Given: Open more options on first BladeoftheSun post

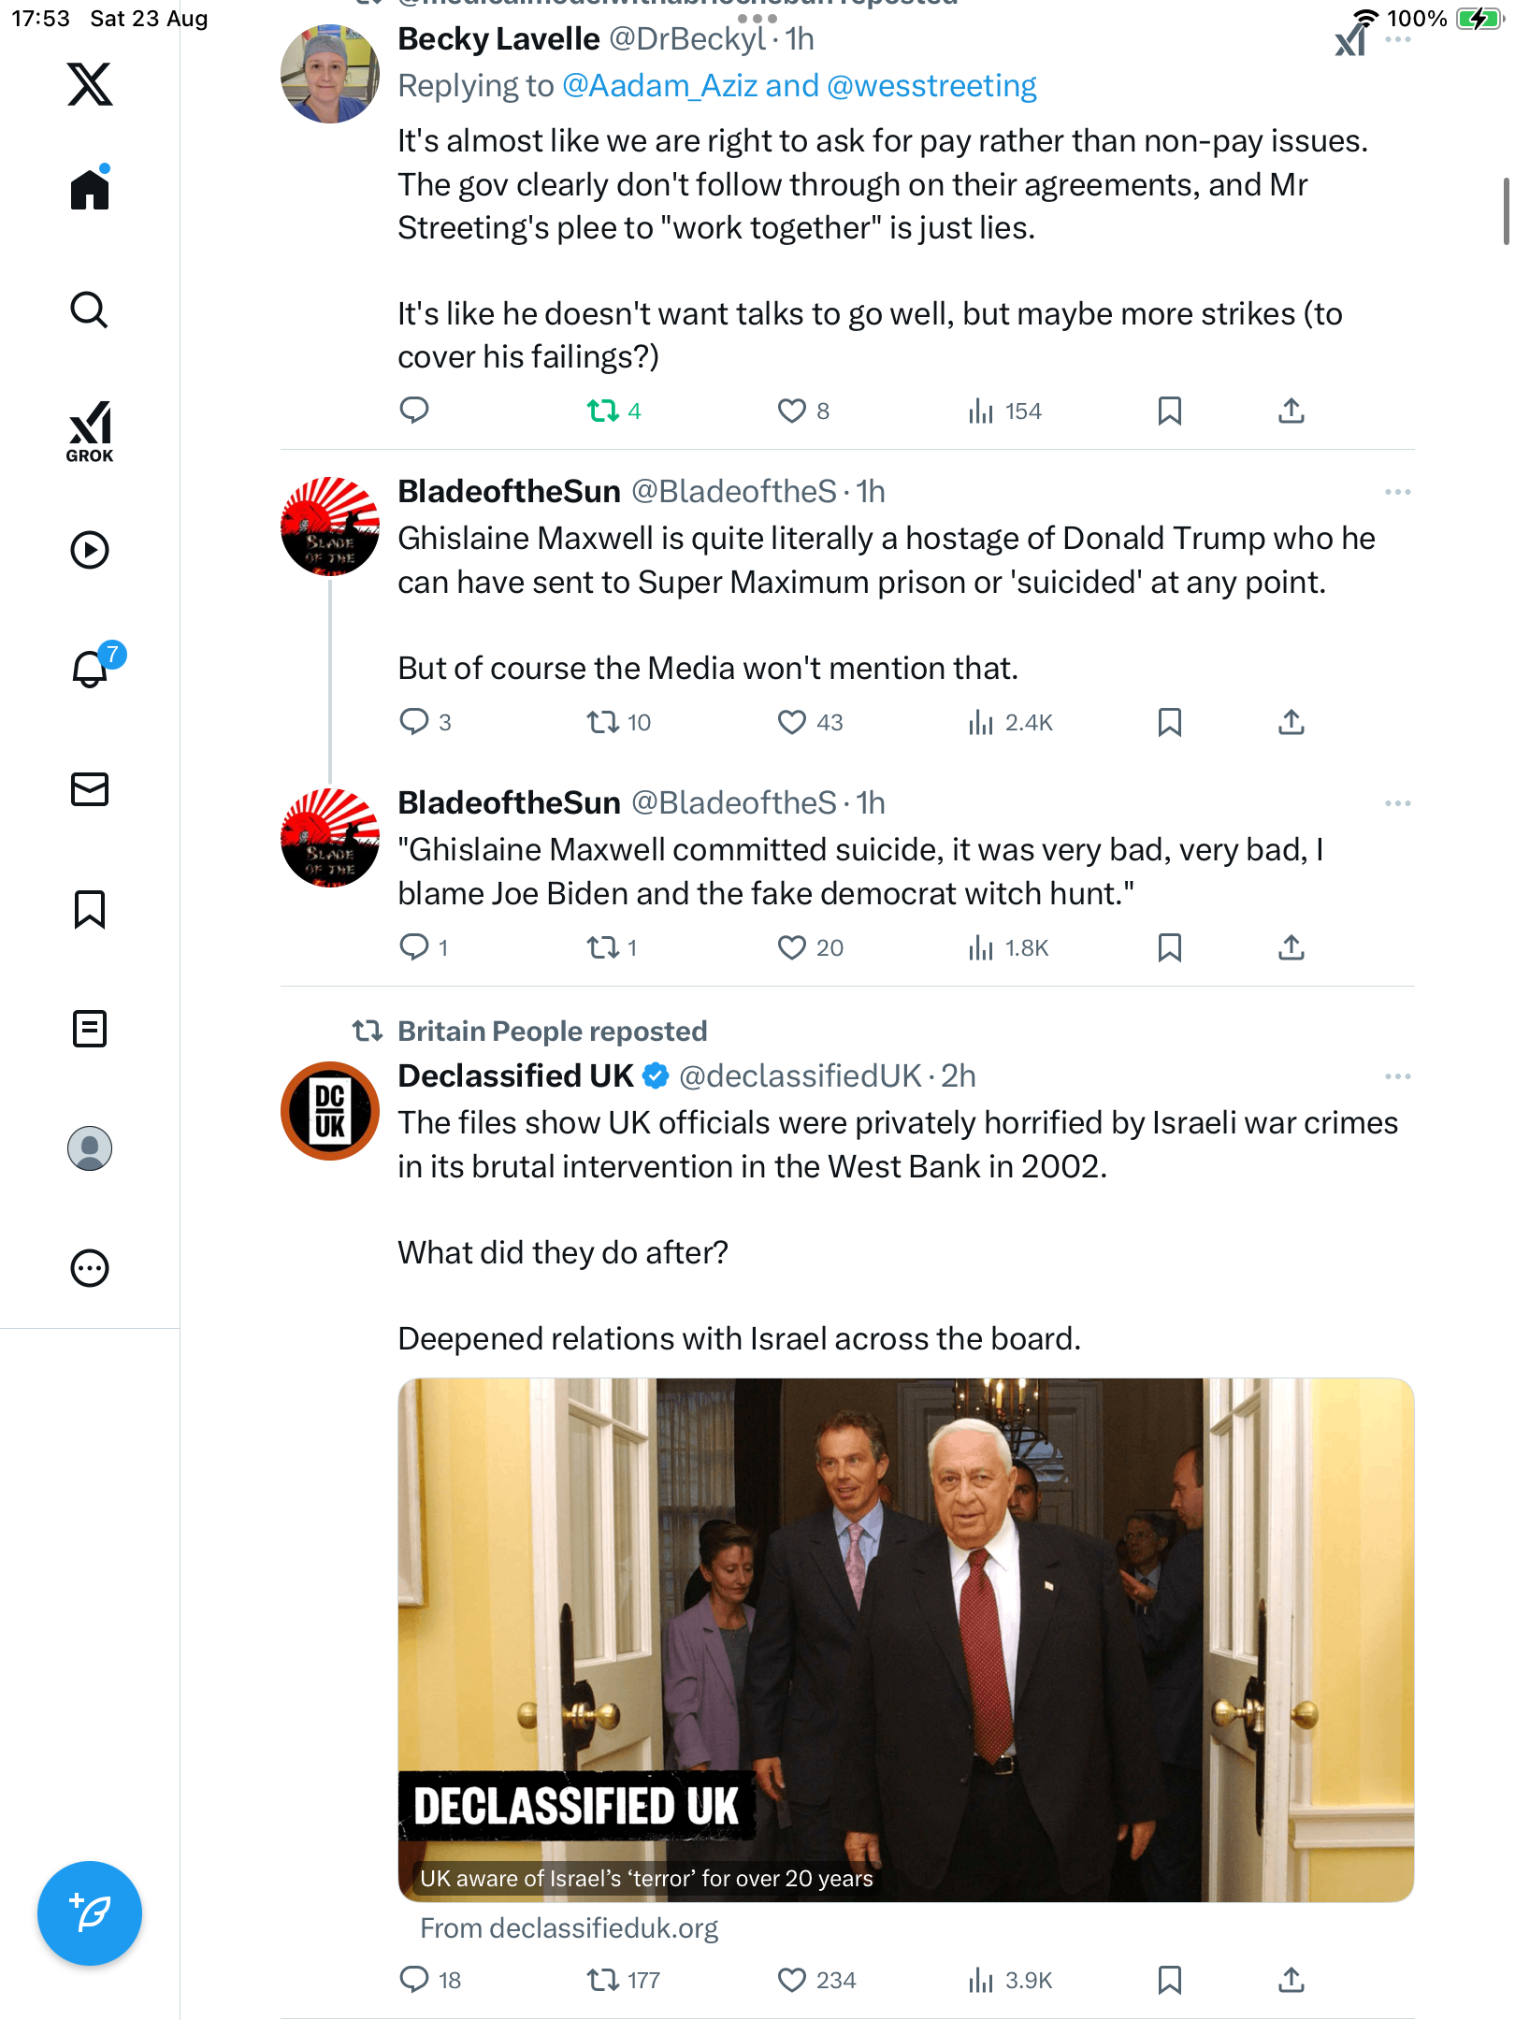Looking at the screenshot, I should [1397, 492].
